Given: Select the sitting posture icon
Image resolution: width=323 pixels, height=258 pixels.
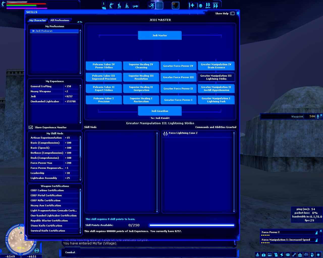Looking at the screenshot, I should coord(127,5).
